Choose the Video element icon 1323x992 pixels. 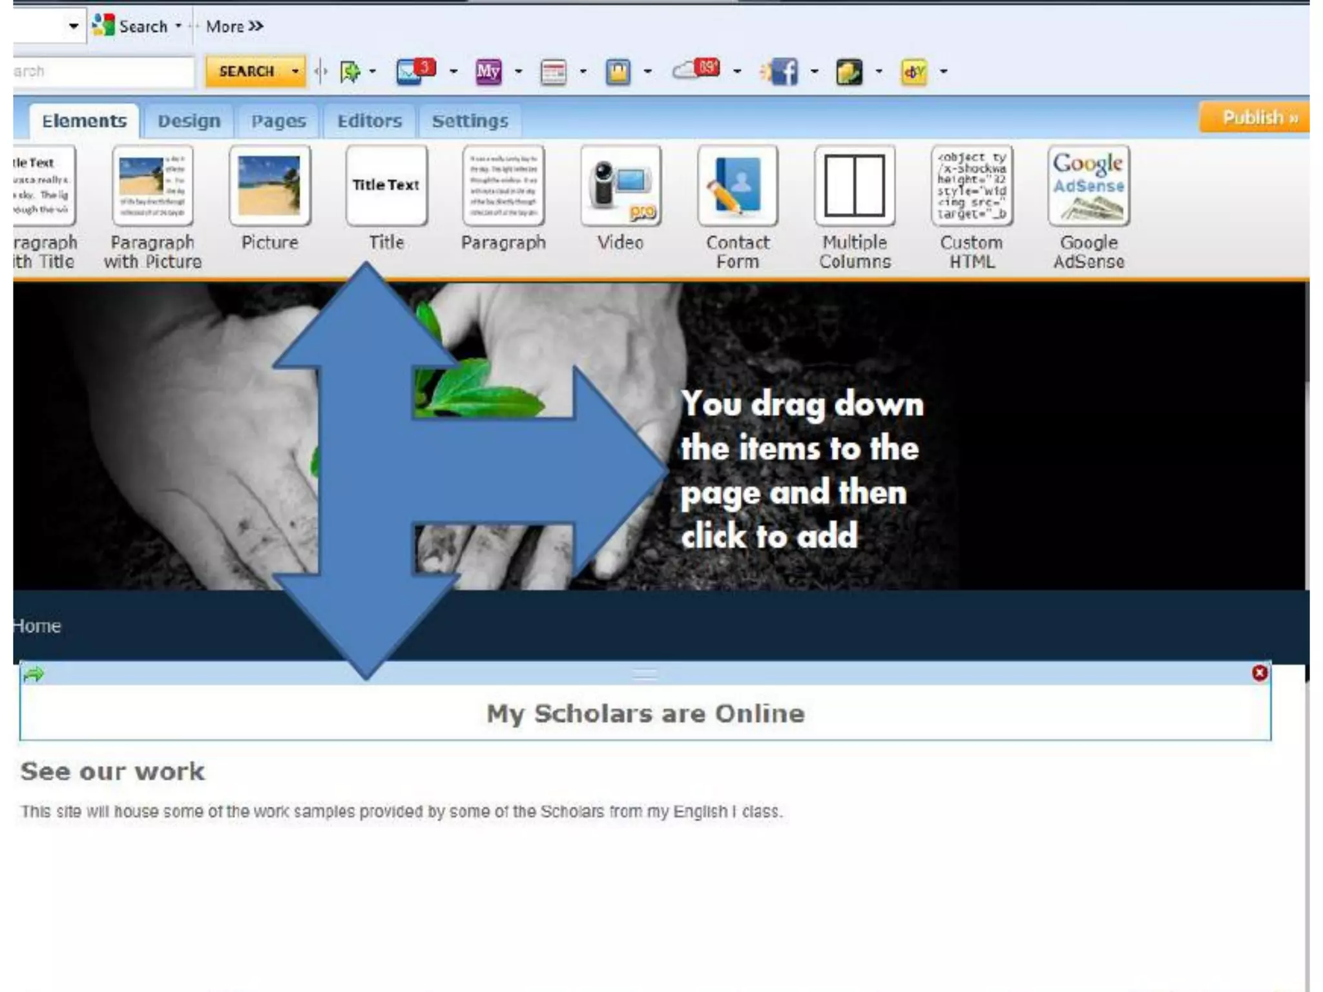[620, 185]
